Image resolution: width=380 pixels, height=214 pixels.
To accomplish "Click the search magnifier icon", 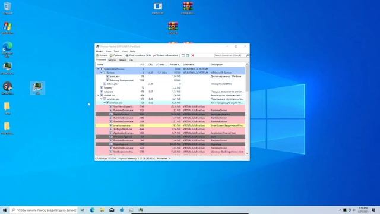I will coord(248,55).
